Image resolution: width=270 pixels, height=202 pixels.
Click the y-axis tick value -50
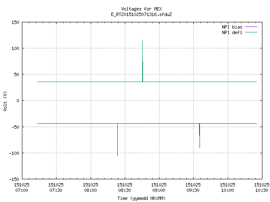pyautogui.click(x=15, y=127)
